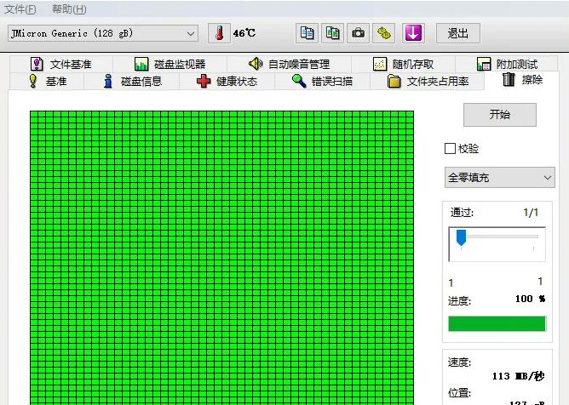
Task: Toggle the 校验 verify checkbox
Action: (x=450, y=148)
